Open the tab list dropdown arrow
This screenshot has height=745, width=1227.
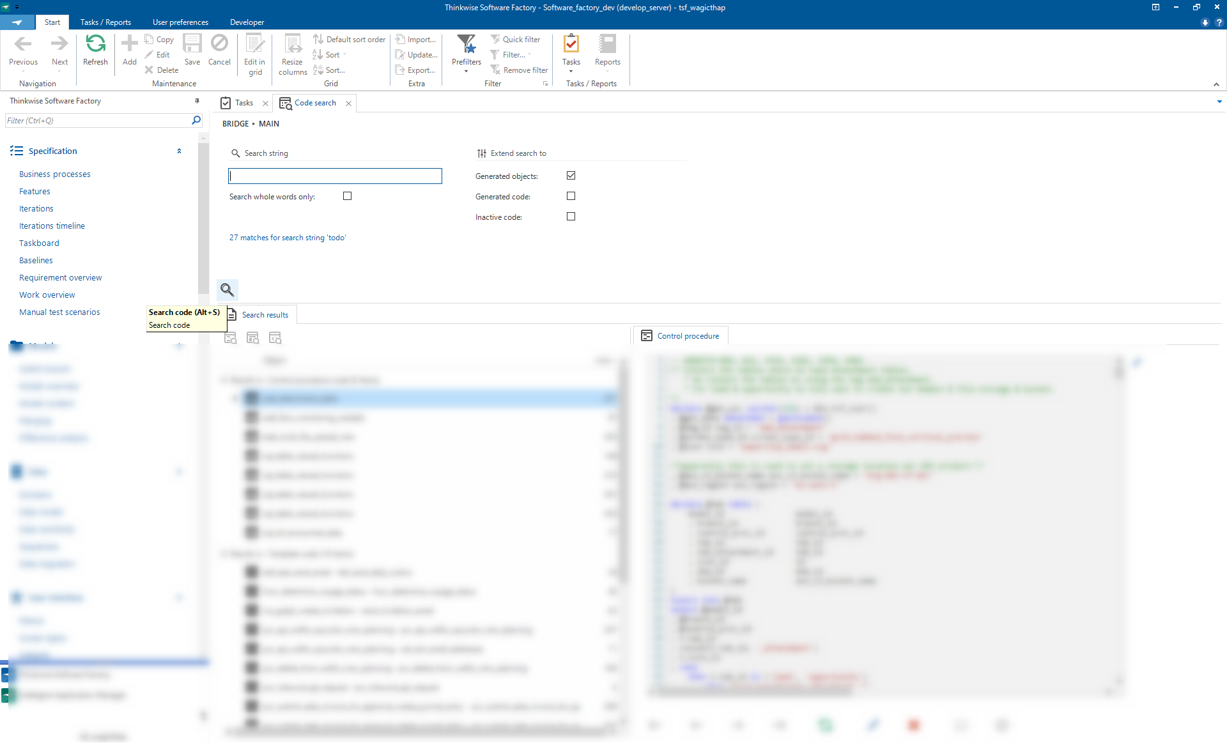click(1219, 102)
